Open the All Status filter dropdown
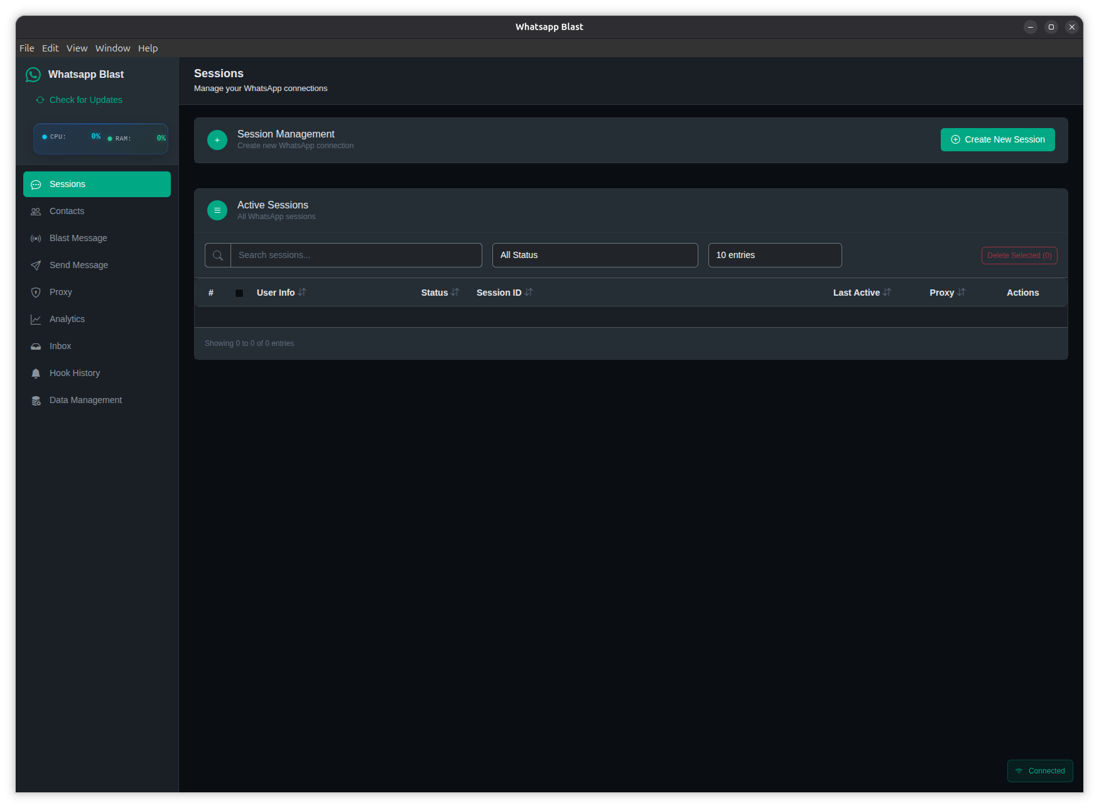 click(x=594, y=255)
